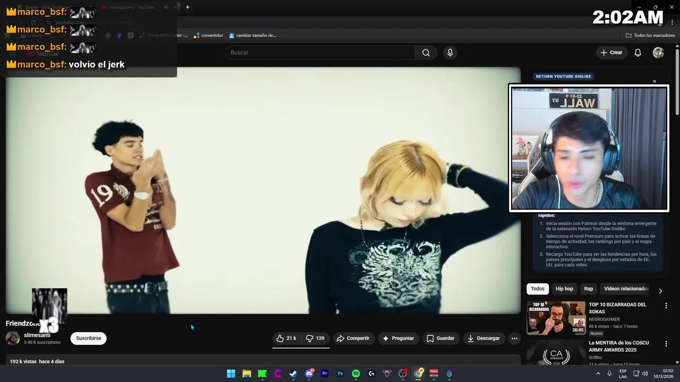Mute the Friendzone tab audio icon
Viewport: 680px width, 382px height.
pyautogui.click(x=166, y=7)
